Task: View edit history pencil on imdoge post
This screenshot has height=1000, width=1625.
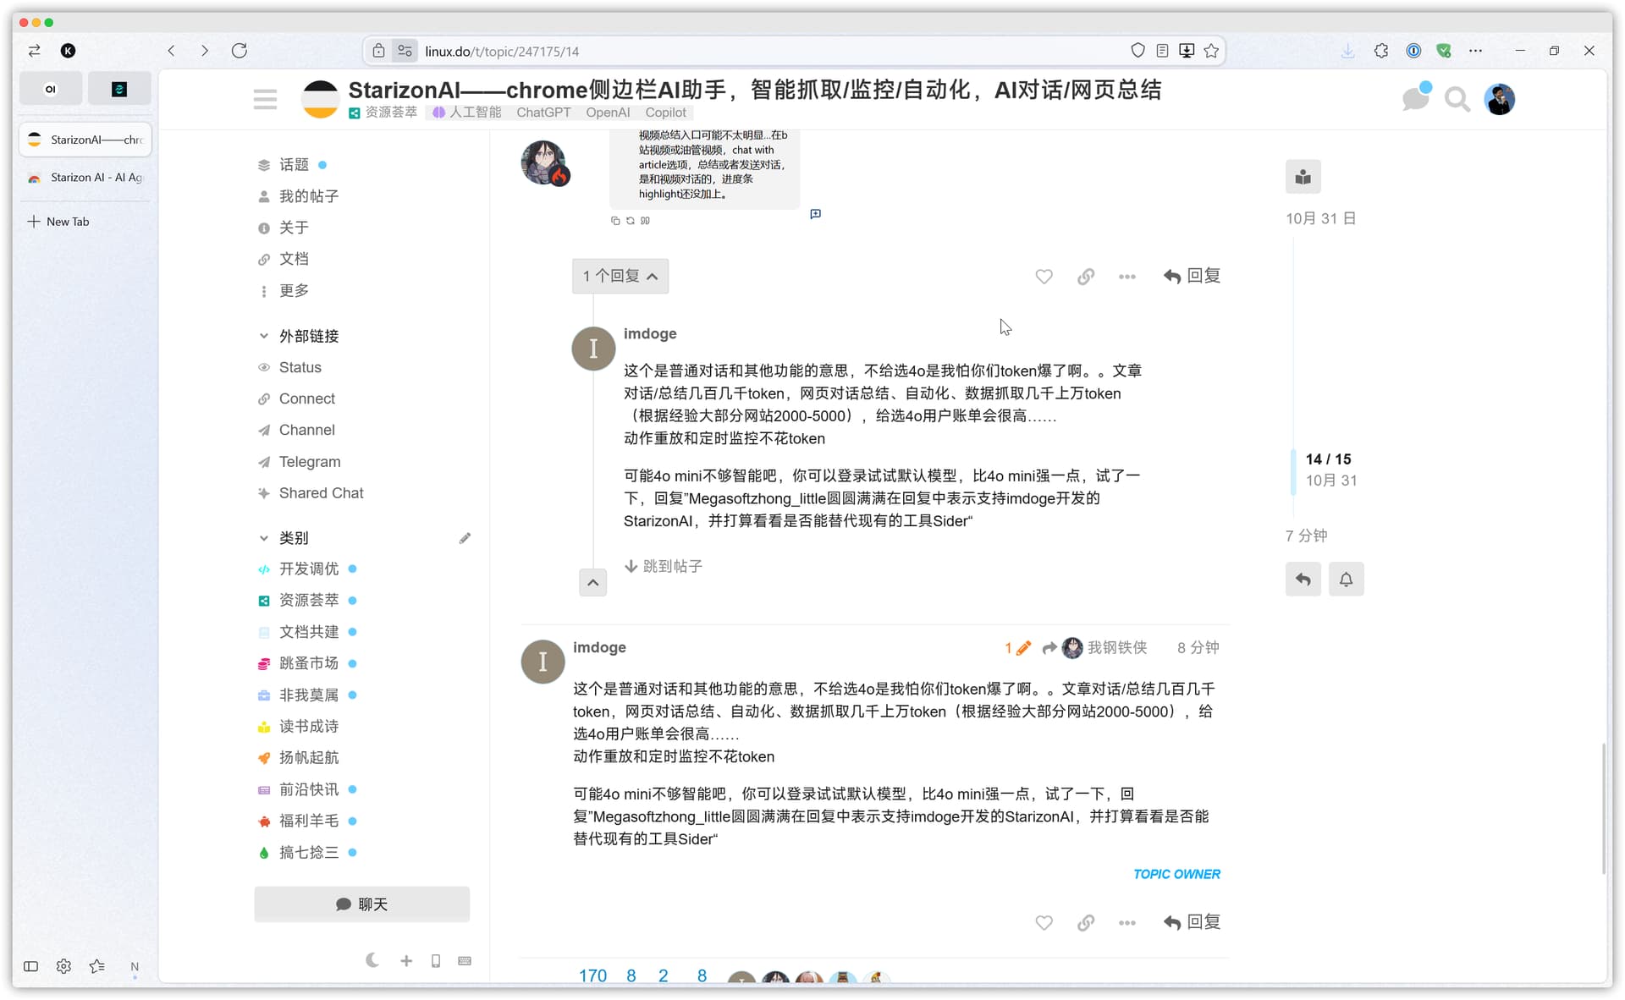Action: click(x=1018, y=648)
